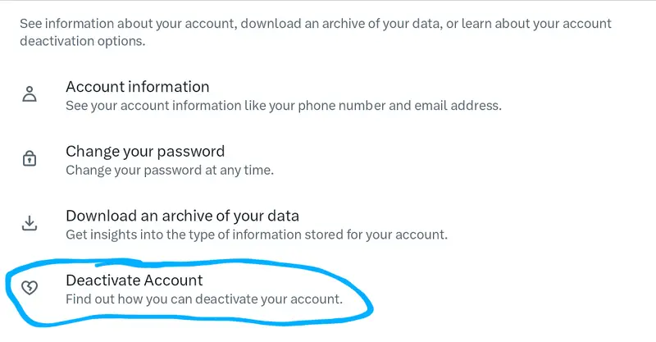Screen dimensions: 656x342
Task: Click the padlock icon beside Change your password
Action: [30, 158]
